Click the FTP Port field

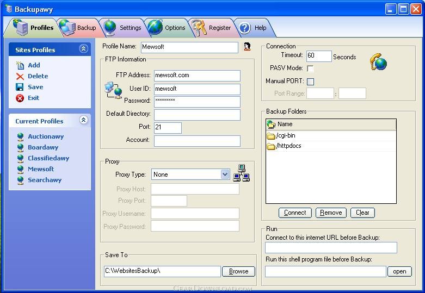[x=168, y=128]
